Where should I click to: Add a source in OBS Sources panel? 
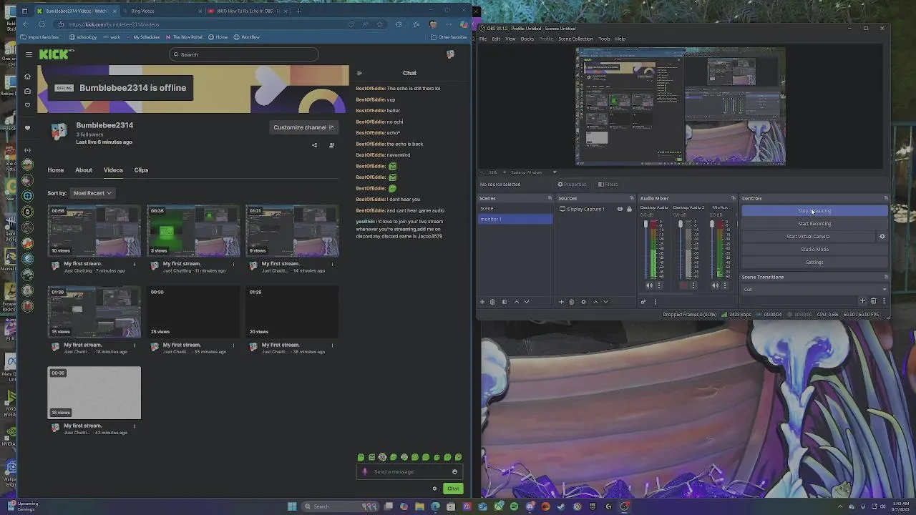(561, 302)
